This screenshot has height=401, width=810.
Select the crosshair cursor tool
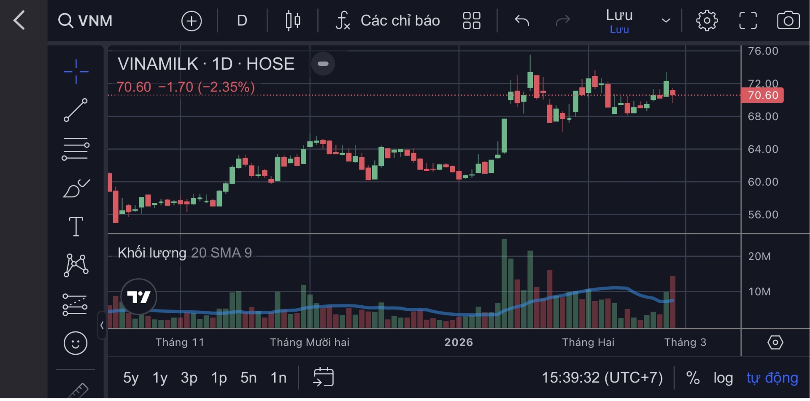[x=76, y=72]
